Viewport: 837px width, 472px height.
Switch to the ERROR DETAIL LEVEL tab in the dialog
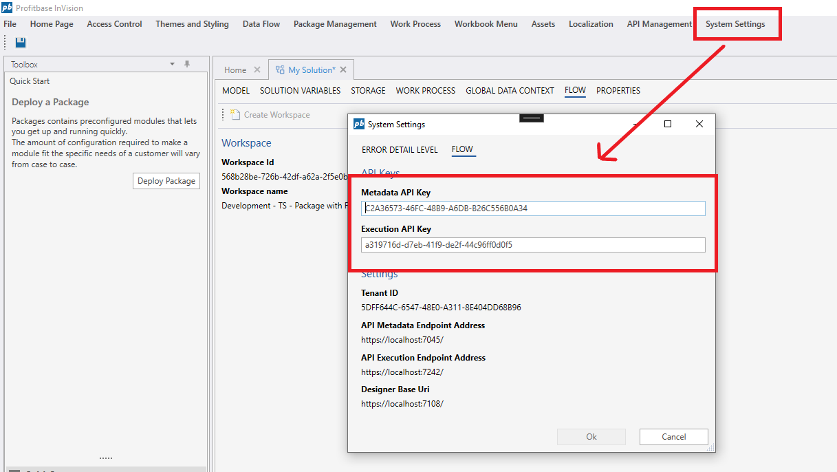coord(400,149)
